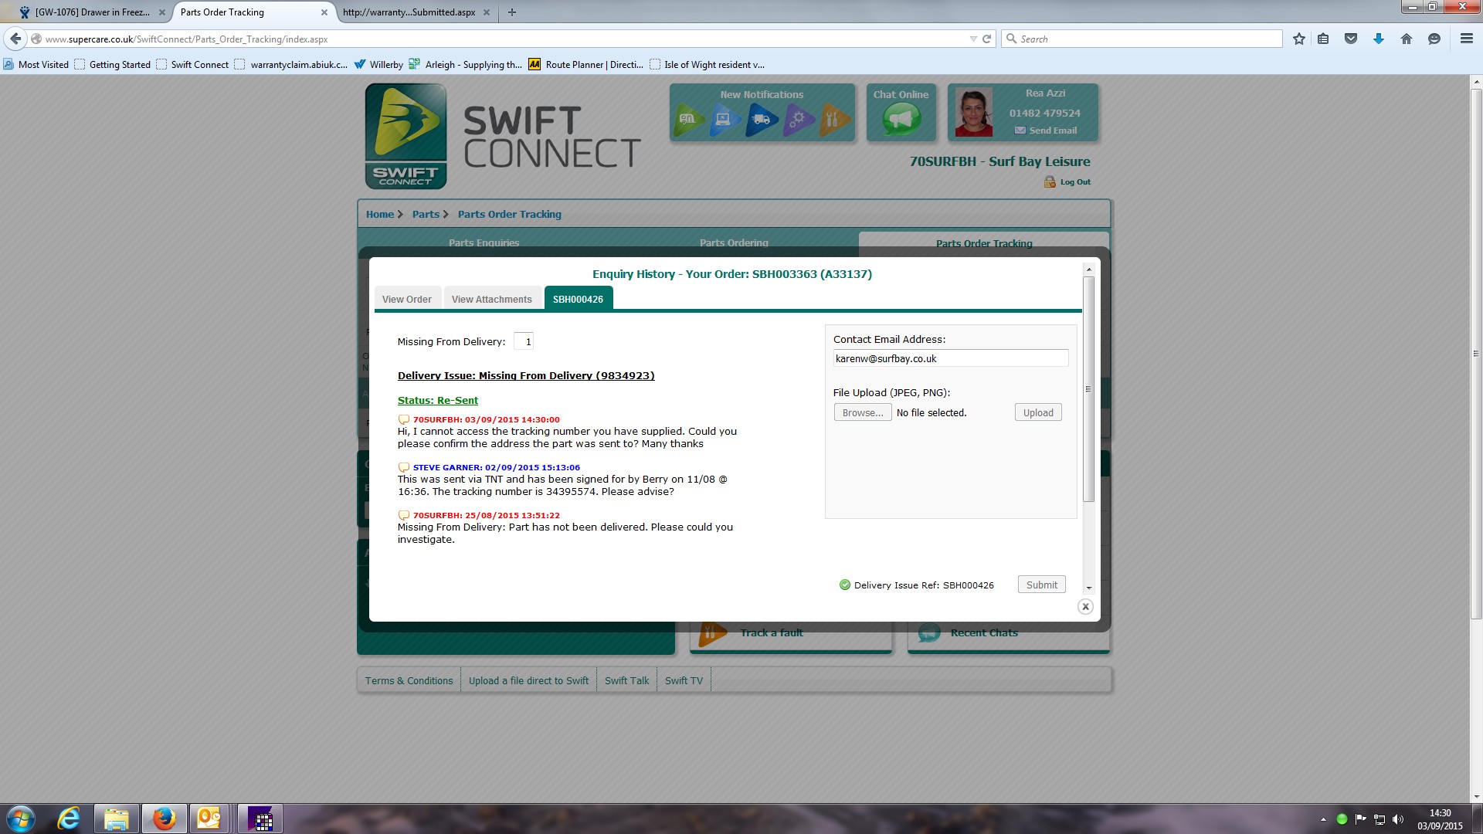Viewport: 1483px width, 834px height.
Task: Click the Upload button
Action: point(1037,413)
